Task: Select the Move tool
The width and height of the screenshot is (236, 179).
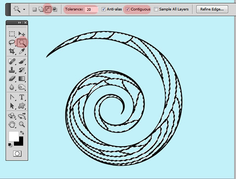Action: [x=22, y=34]
